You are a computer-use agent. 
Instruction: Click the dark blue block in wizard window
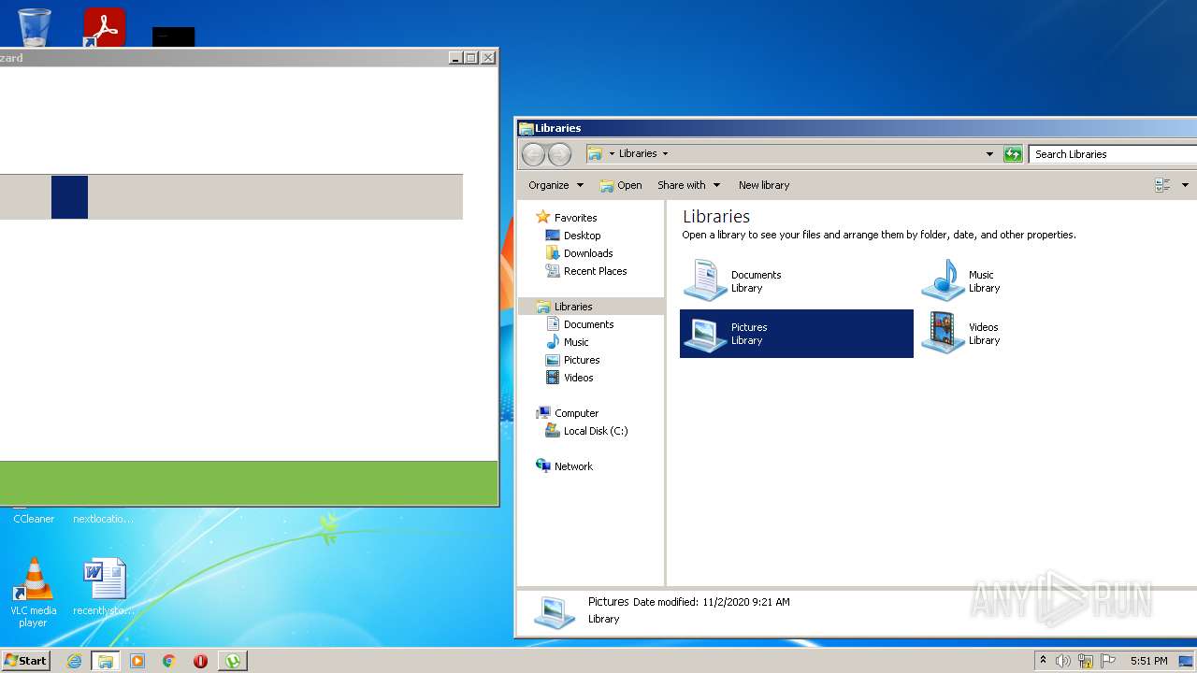tap(69, 197)
